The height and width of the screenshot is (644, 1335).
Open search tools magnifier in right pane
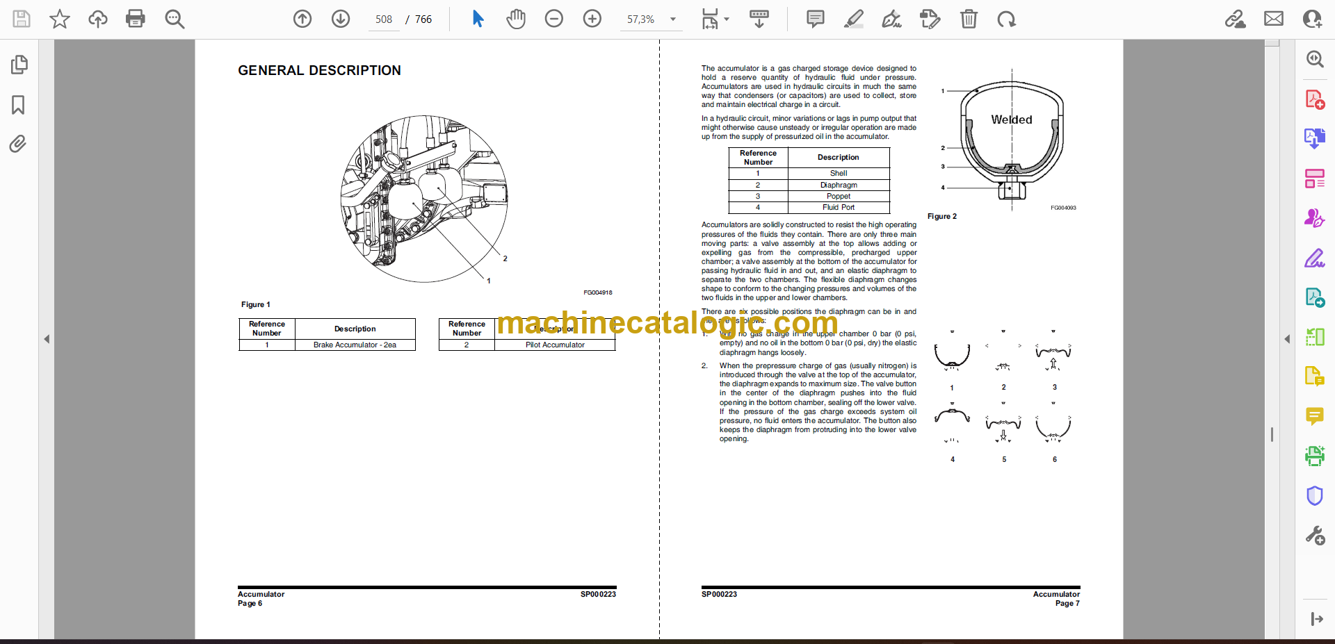[1315, 59]
